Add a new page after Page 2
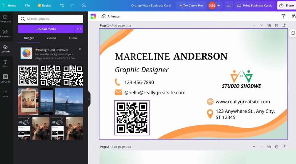This screenshot has width=296, height=164. click(284, 147)
